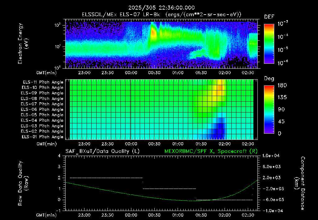This screenshot has height=220, width=318.
Task: Click the 135 value on Deg color scale
Action: click(x=282, y=98)
